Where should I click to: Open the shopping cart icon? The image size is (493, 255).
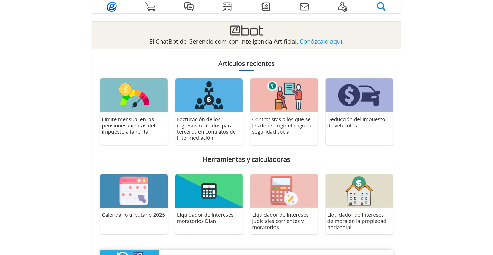tap(150, 7)
